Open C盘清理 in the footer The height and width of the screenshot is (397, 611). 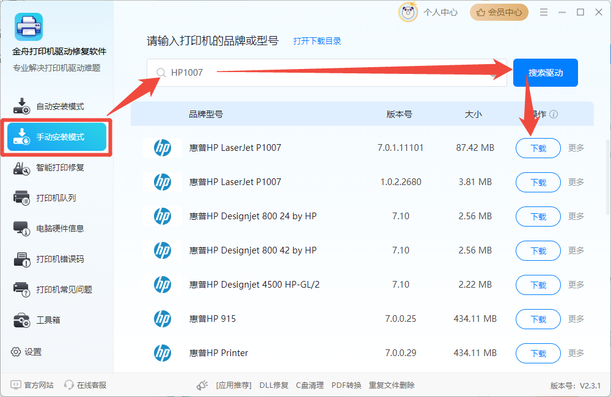[x=310, y=385]
